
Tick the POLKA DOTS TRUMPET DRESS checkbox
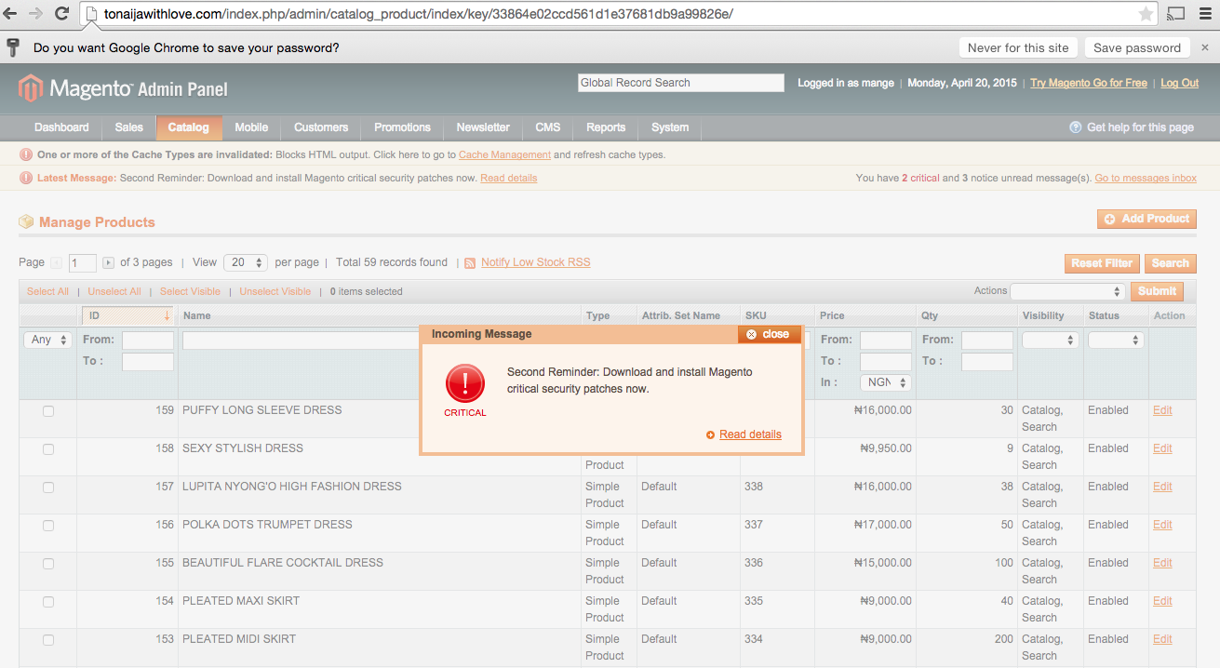48,526
